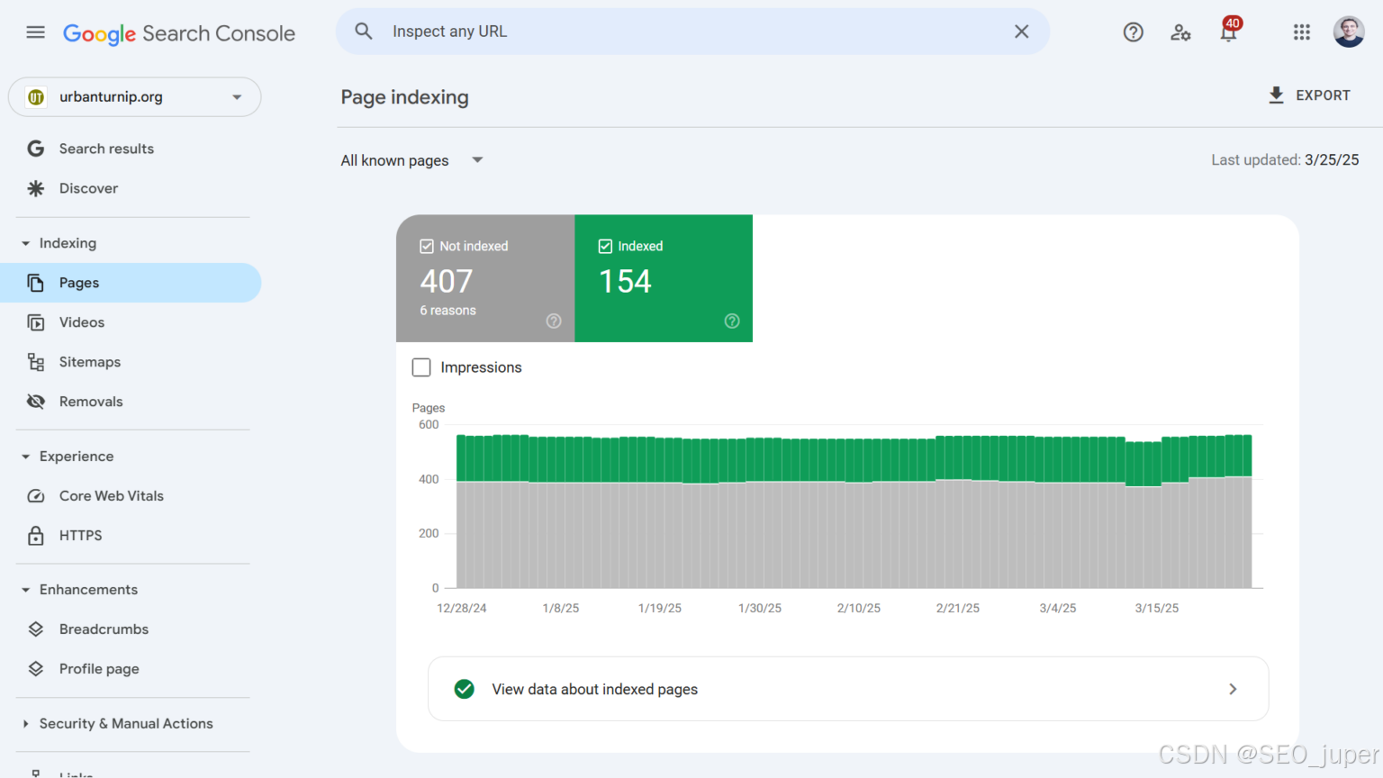
Task: Open the Google apps grid
Action: coord(1301,32)
